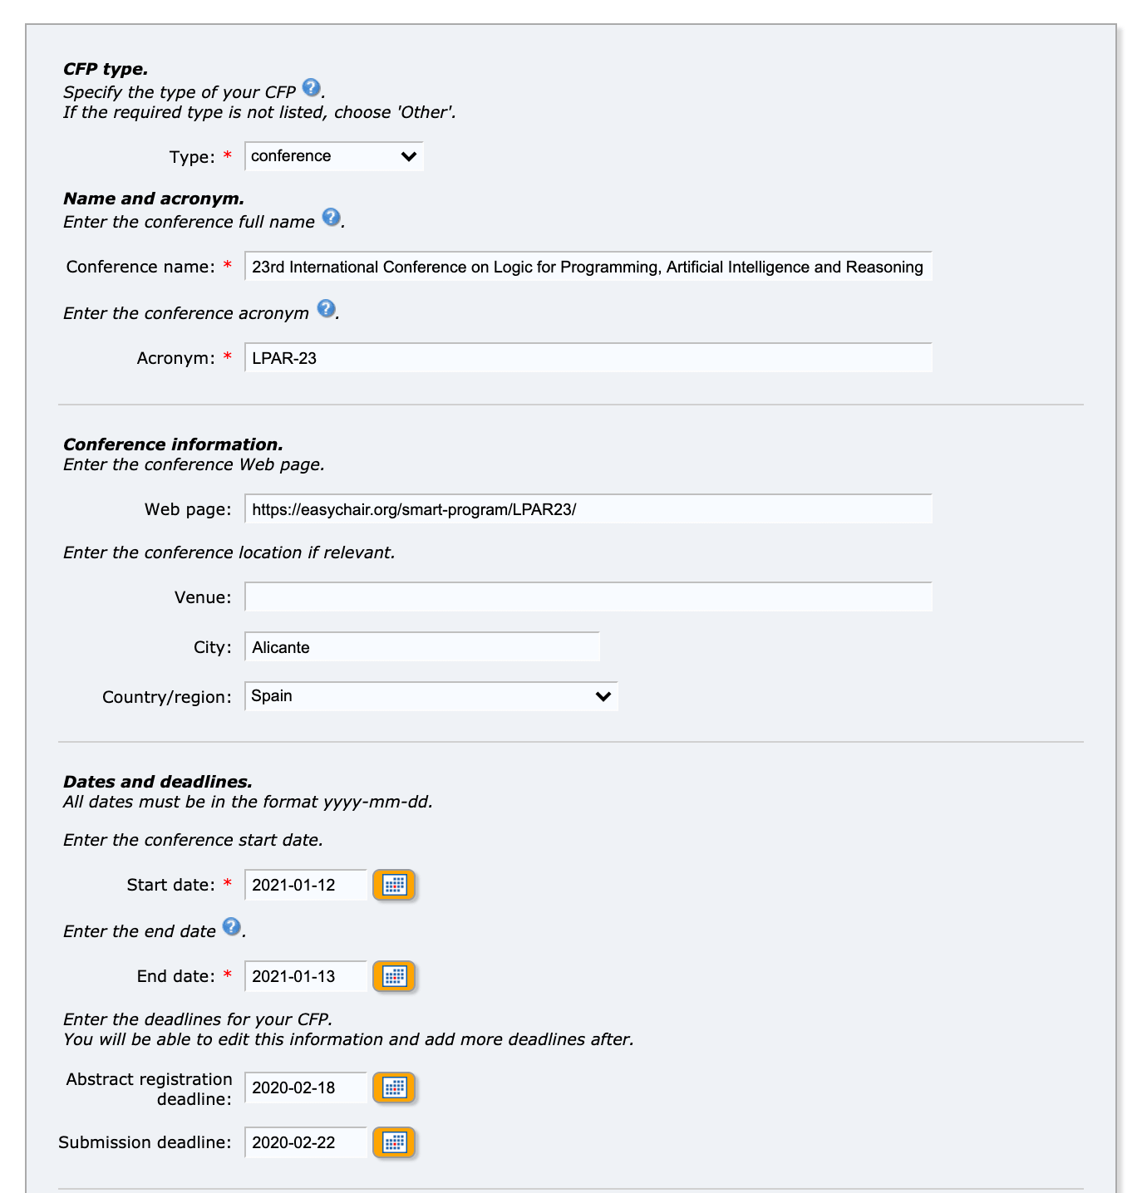Open calendar for Submission deadline
1142x1193 pixels.
click(x=394, y=1142)
